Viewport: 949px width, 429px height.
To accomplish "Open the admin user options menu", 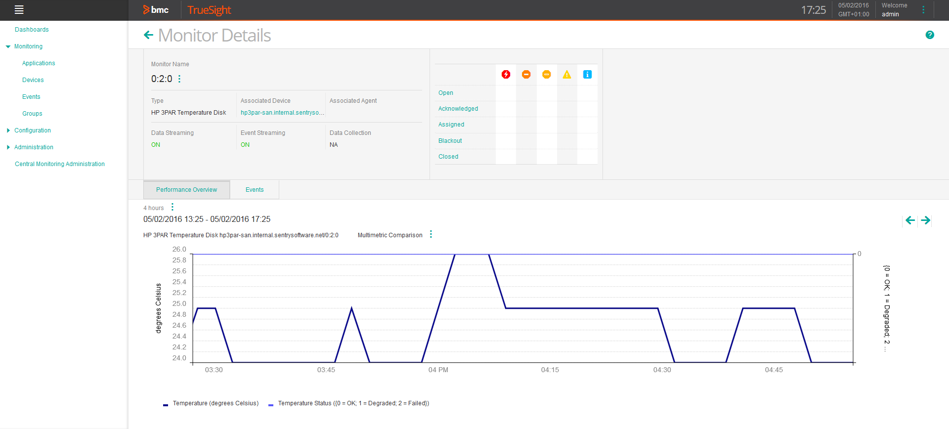I will point(923,10).
